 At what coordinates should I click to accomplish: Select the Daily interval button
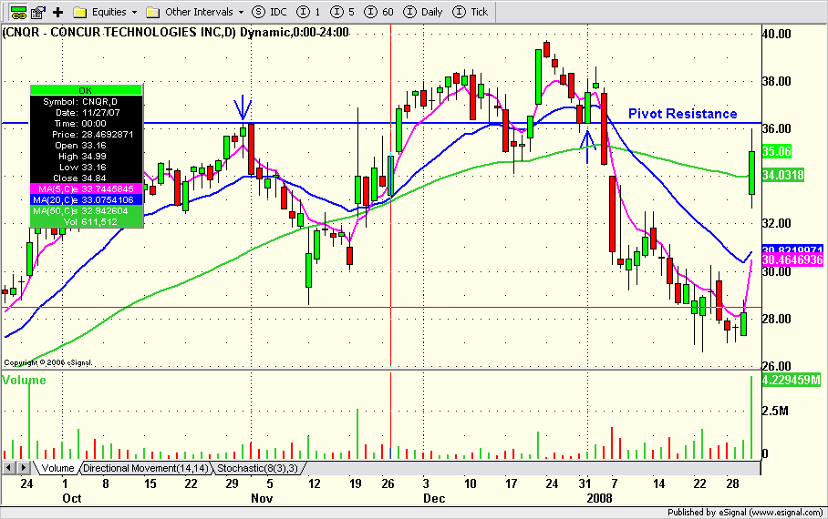(423, 12)
